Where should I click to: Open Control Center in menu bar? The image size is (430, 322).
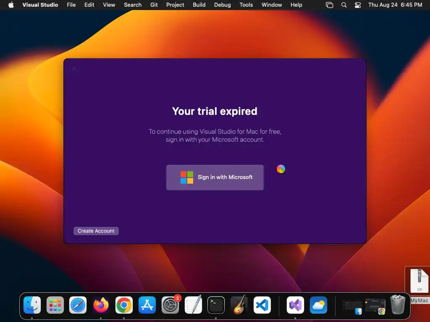[x=358, y=5]
